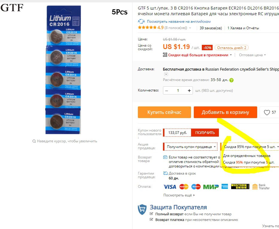
Task: Expand the shipping options dropdown arrow
Action: [x=166, y=74]
